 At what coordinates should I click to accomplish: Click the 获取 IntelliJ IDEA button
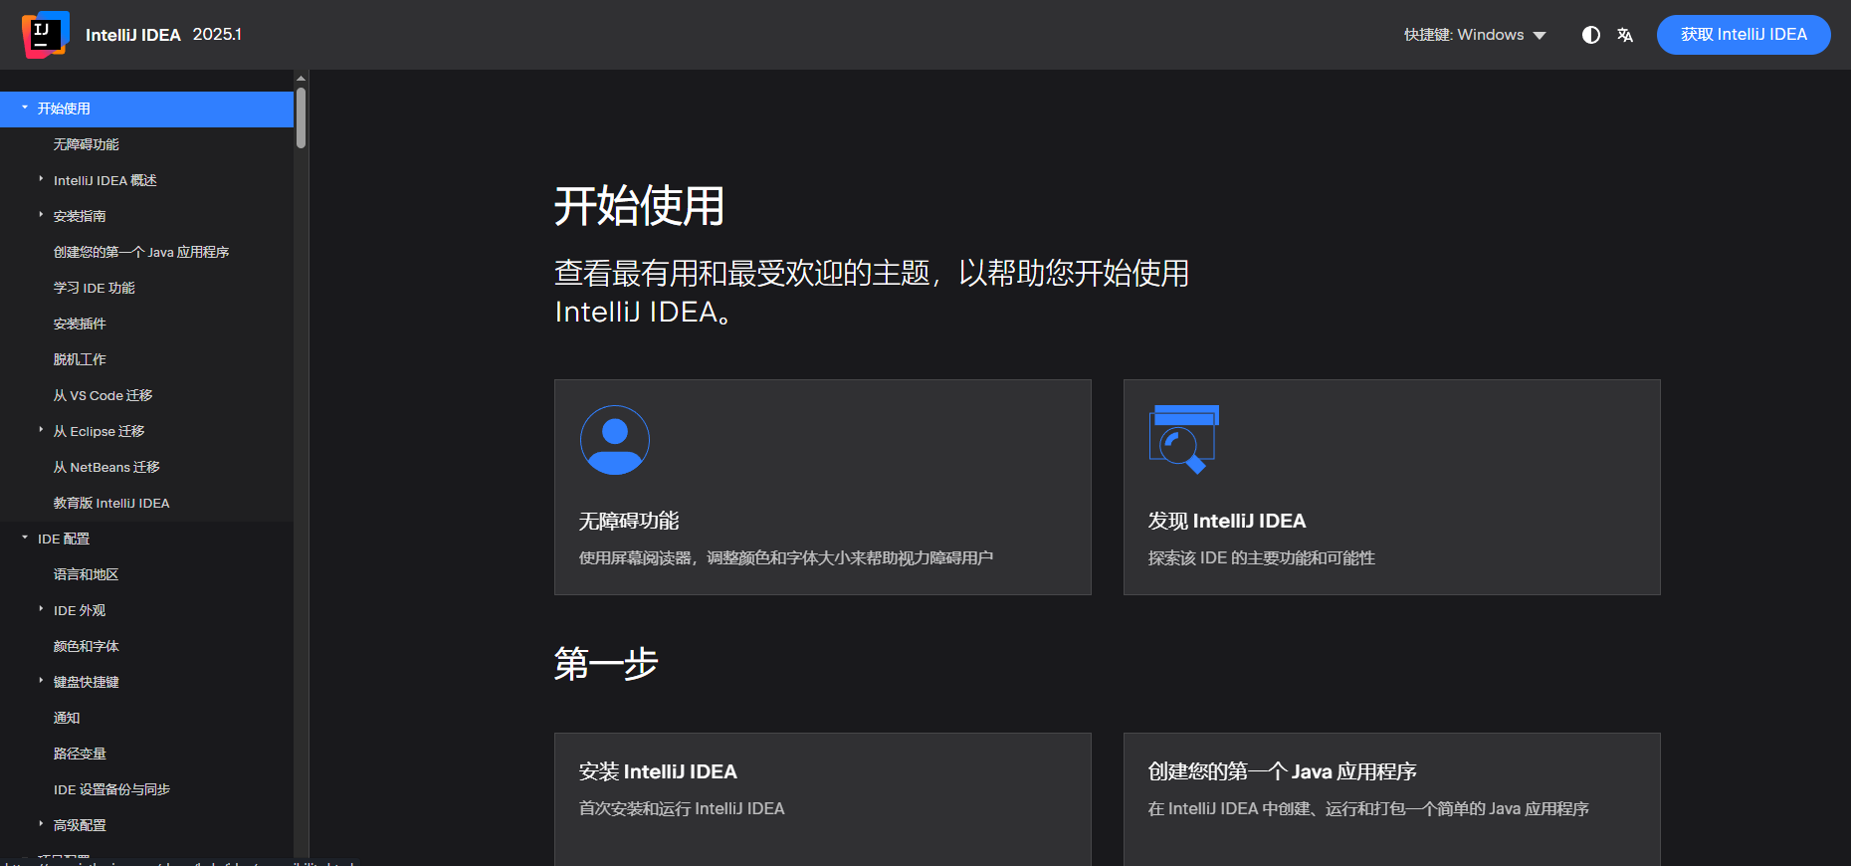pos(1744,35)
